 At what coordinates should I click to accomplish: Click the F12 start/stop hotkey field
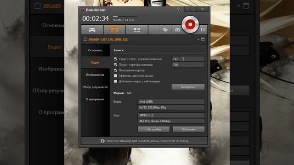188,59
